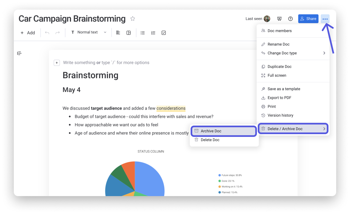Click the 'Age of audience' bullet

click(x=131, y=133)
